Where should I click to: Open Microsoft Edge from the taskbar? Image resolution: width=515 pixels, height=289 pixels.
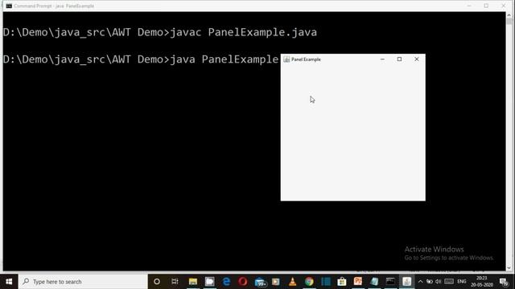pos(226,282)
